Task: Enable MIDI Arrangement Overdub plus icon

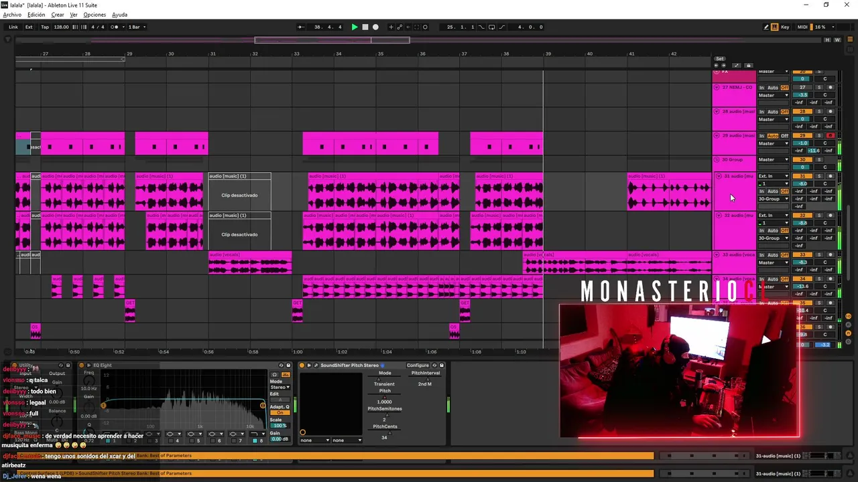Action: pos(391,27)
